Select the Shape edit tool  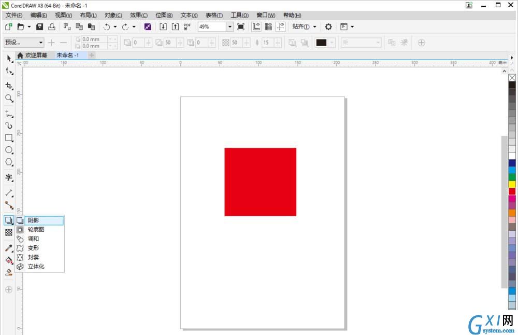9,71
